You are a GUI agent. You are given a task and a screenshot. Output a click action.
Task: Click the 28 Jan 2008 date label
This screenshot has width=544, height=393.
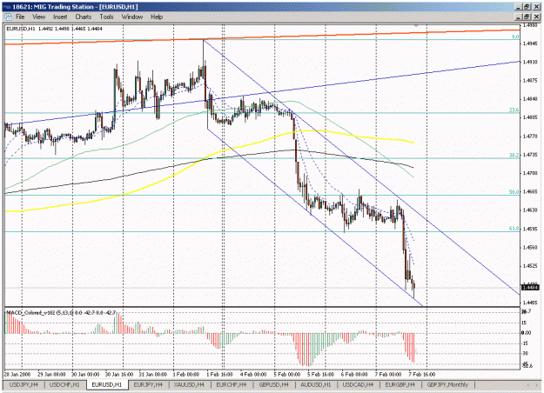[x=17, y=374]
